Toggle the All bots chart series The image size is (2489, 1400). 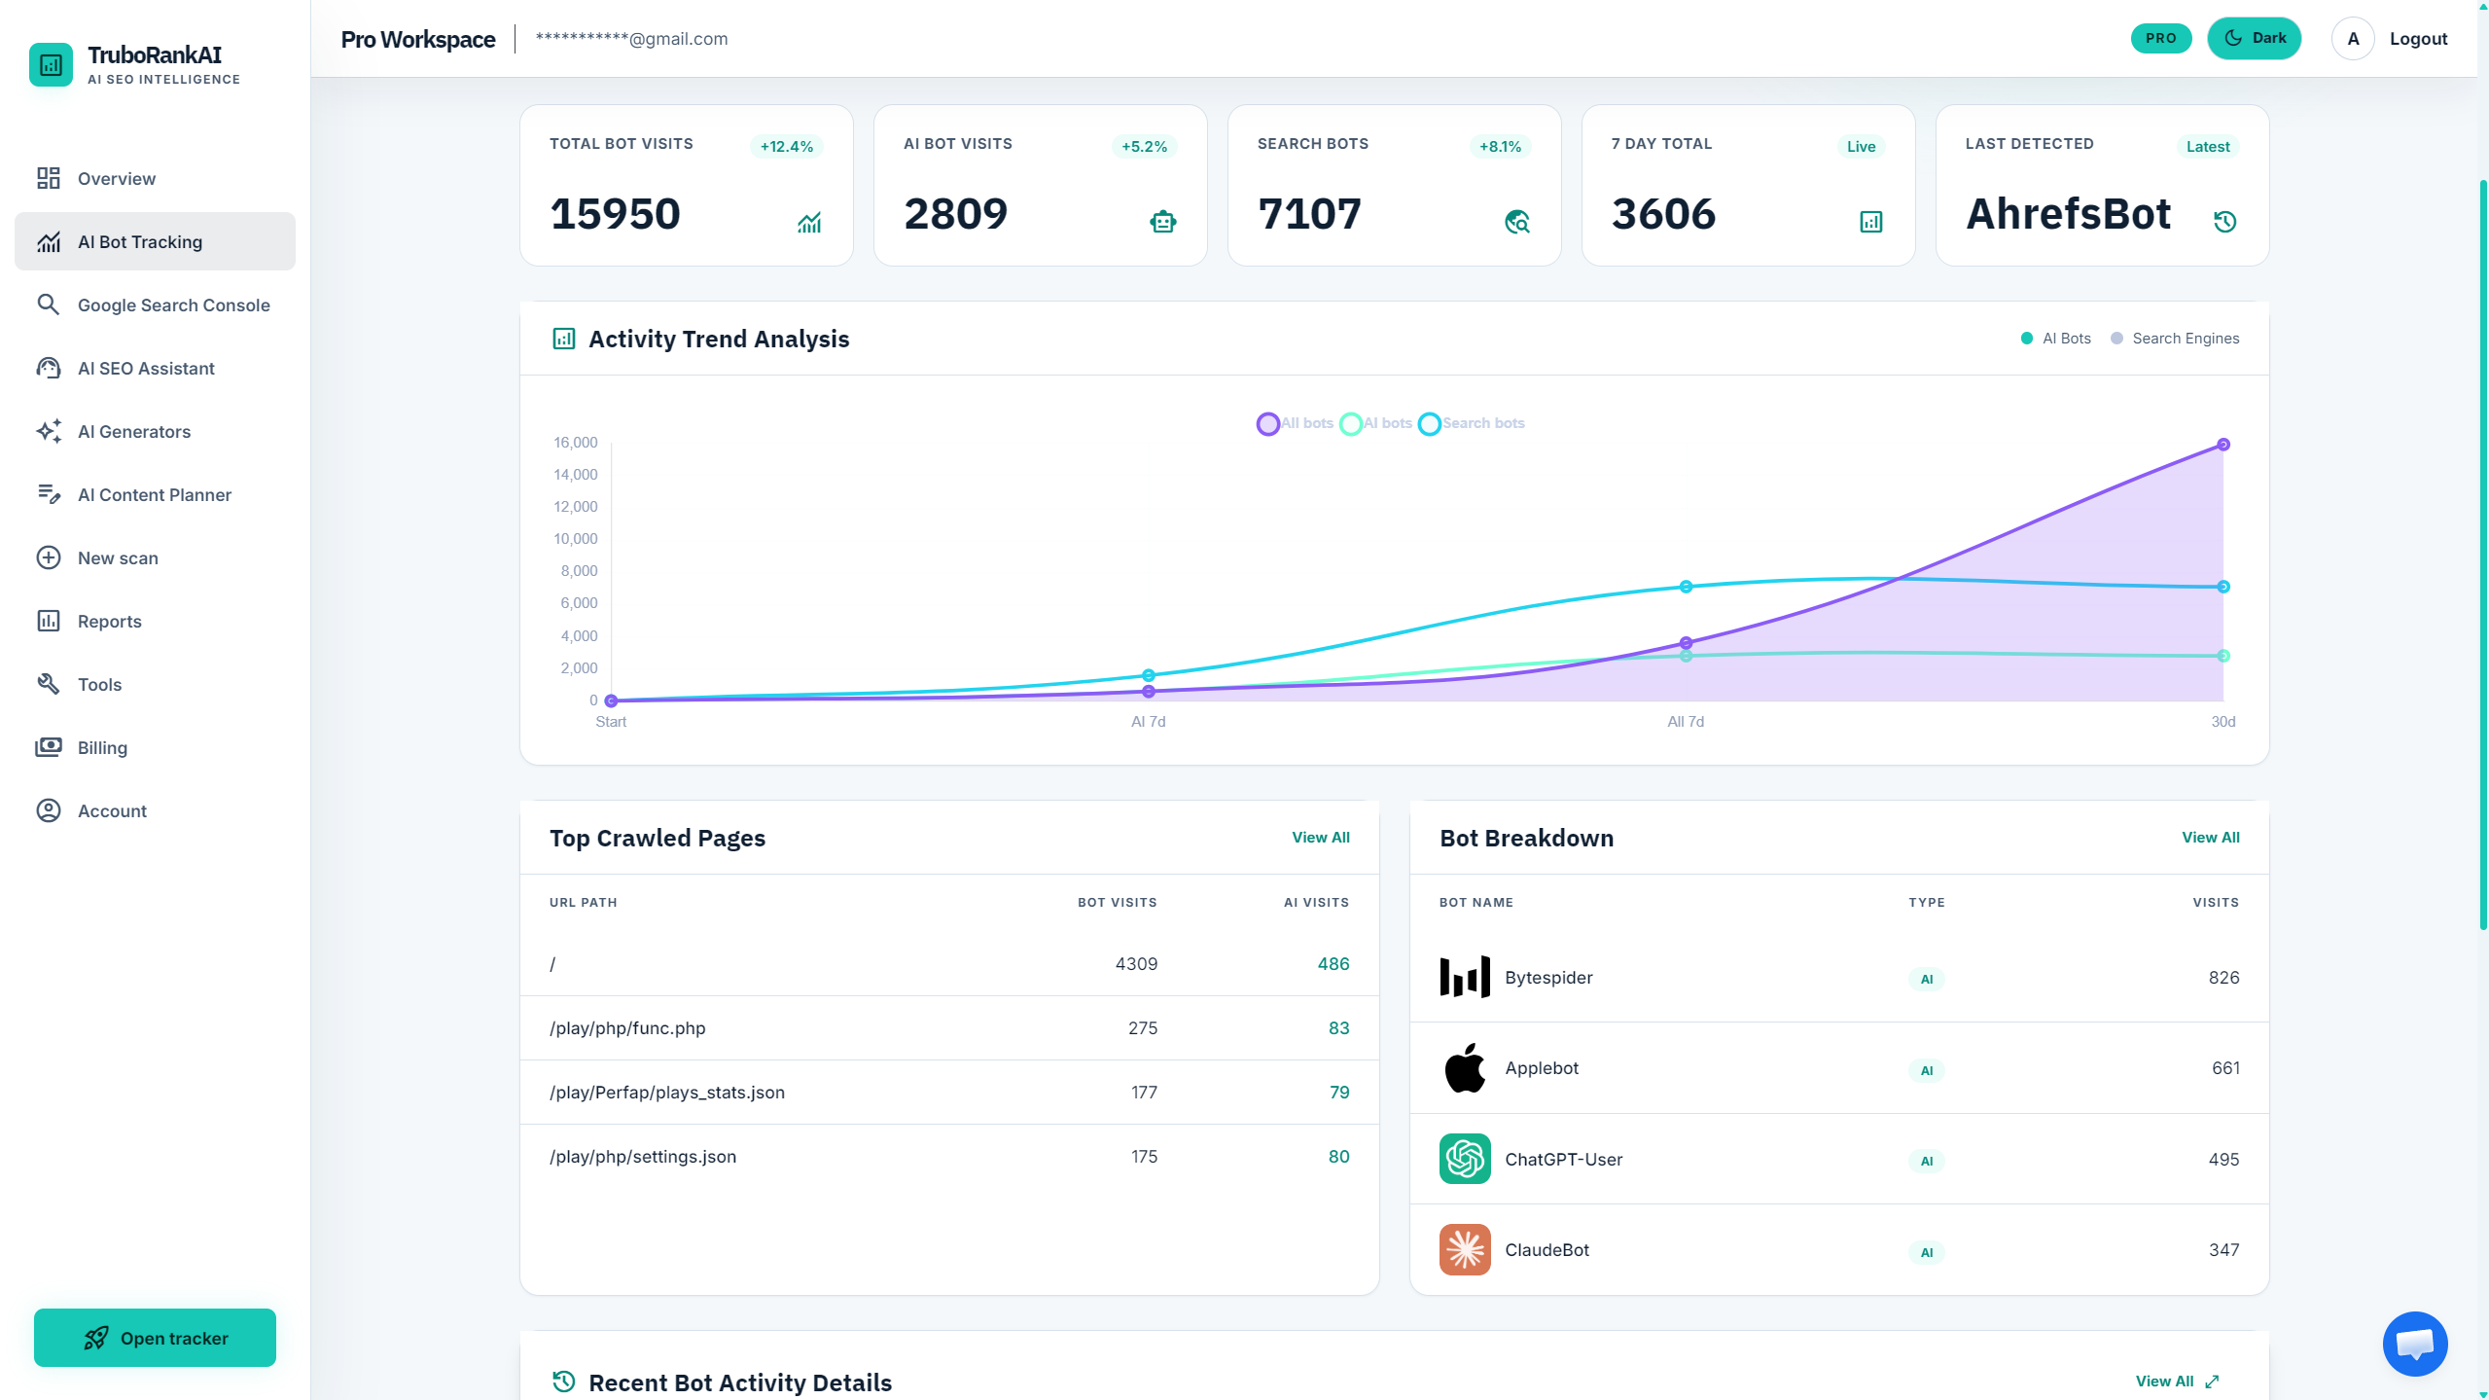tap(1295, 423)
